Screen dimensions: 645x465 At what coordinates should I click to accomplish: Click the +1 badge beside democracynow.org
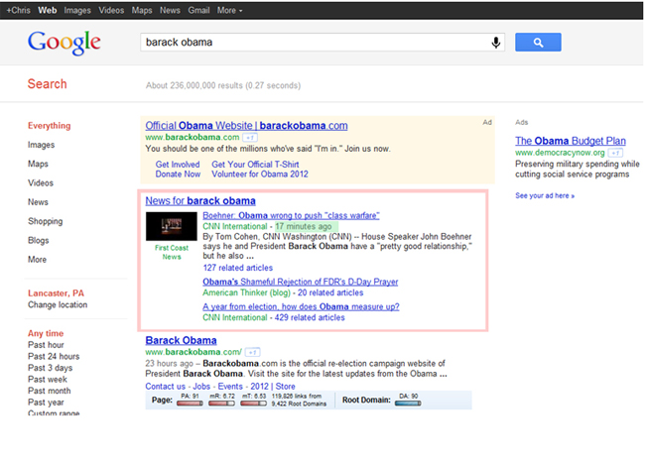(x=615, y=153)
